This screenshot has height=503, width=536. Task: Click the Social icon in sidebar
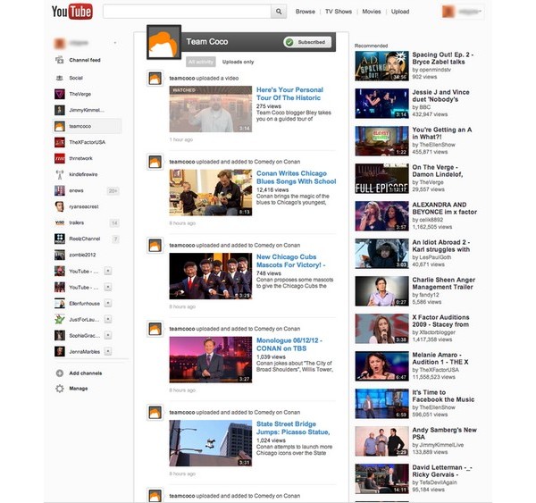pyautogui.click(x=60, y=78)
